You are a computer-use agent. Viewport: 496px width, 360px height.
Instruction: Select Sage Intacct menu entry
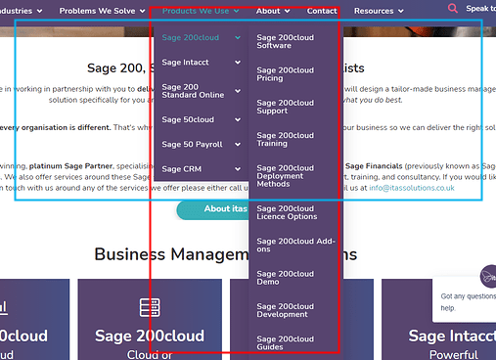[x=185, y=63]
